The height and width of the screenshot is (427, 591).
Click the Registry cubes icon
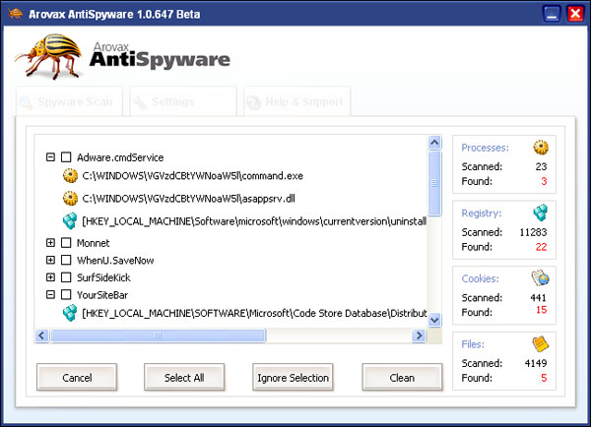(x=541, y=213)
